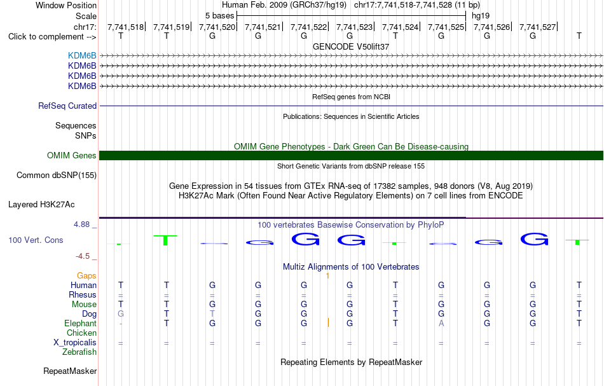Viewport: 604px width, 386px height.
Task: Click the Elephant 'A' mismatch base
Action: point(441,323)
